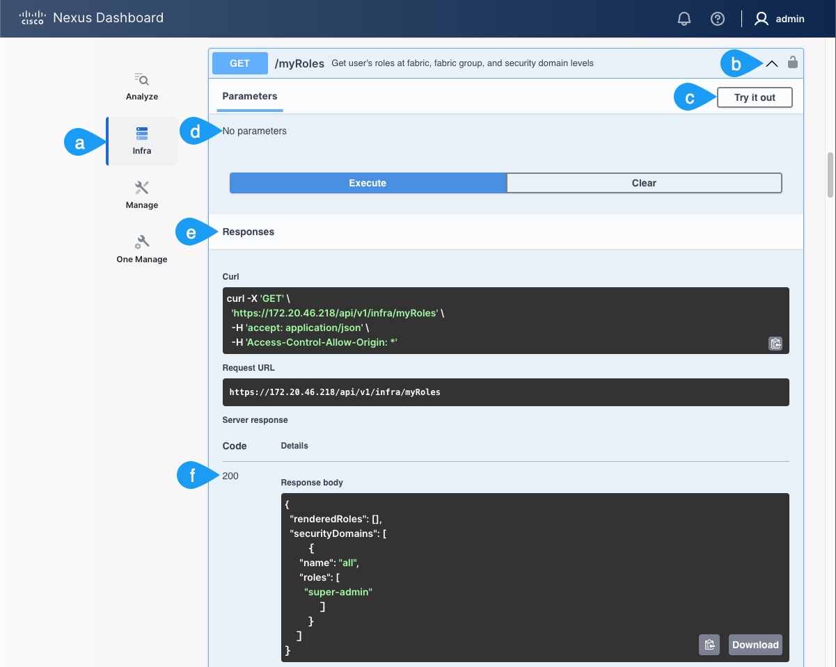Expand the Responses section

tap(248, 232)
